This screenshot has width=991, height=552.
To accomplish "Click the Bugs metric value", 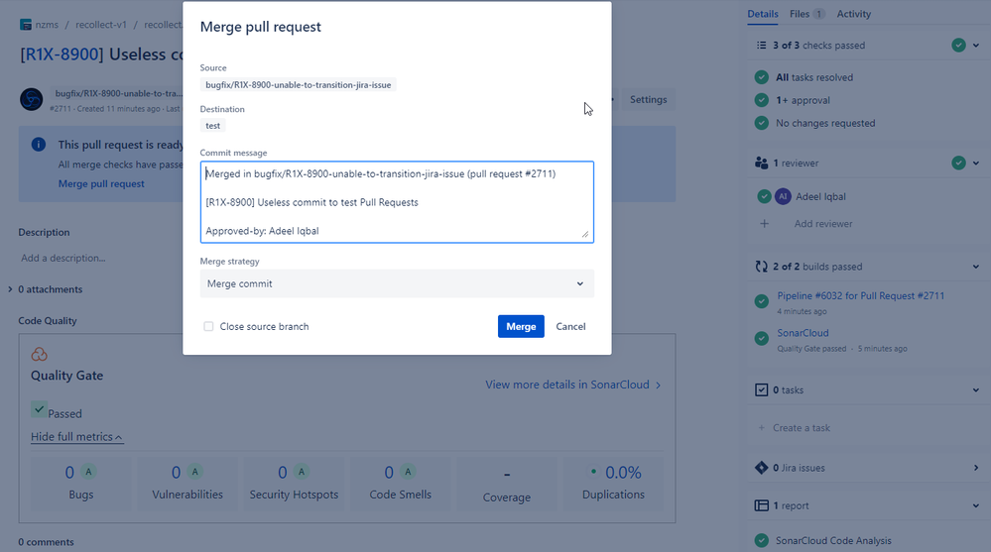I will click(x=69, y=473).
